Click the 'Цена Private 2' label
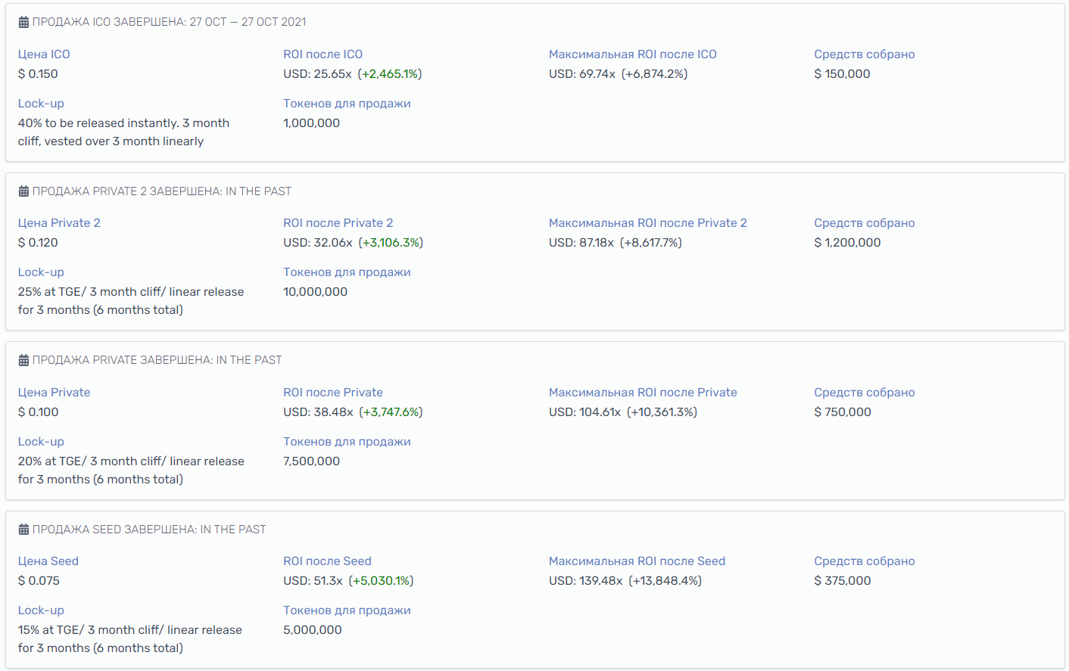This screenshot has width=1069, height=671. click(59, 223)
